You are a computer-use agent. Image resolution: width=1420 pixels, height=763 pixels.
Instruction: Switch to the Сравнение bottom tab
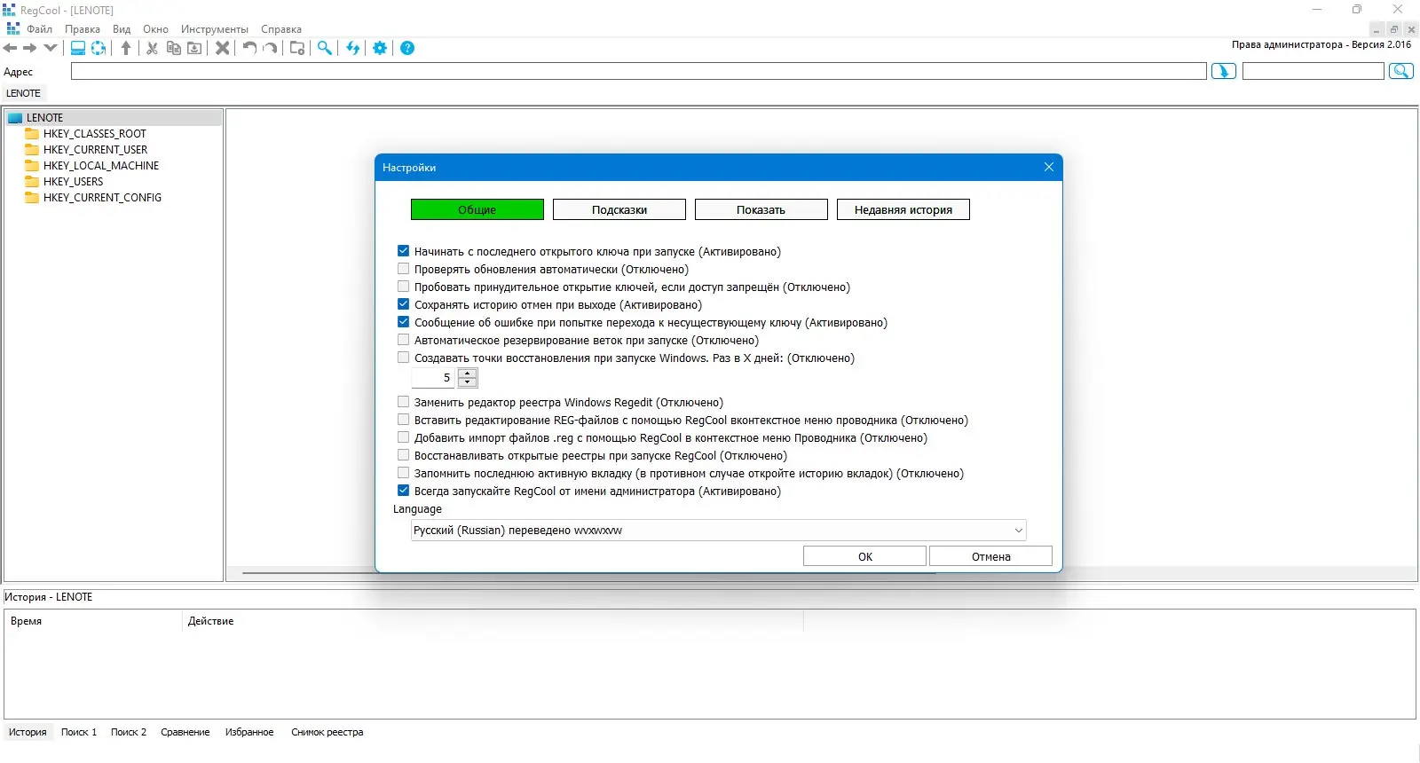click(185, 732)
